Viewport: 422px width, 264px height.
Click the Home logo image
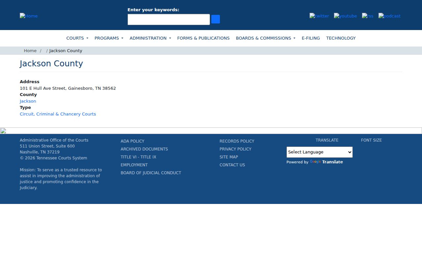coord(29,16)
